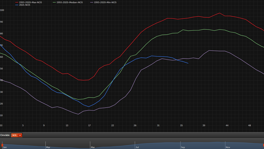
Task: Click the Jul marker in range navigator
Action: 137,147
